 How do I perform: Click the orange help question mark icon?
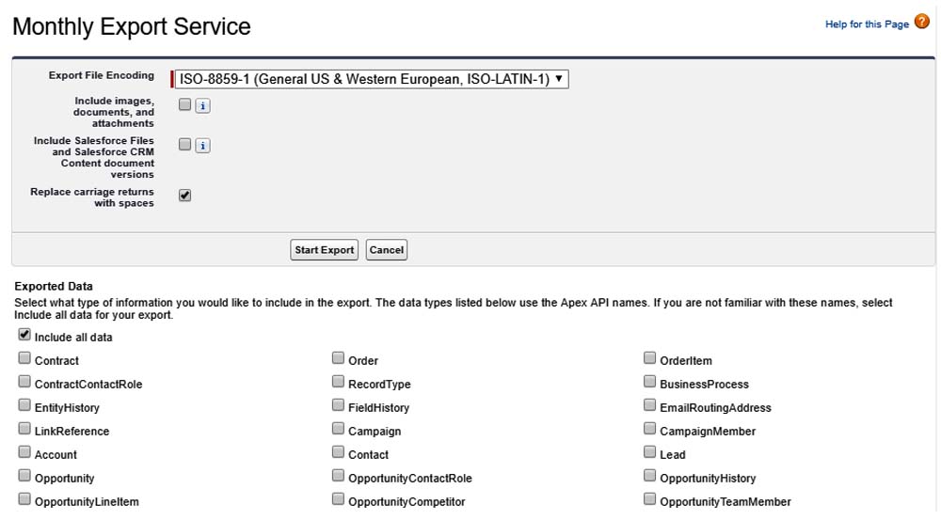coord(922,23)
